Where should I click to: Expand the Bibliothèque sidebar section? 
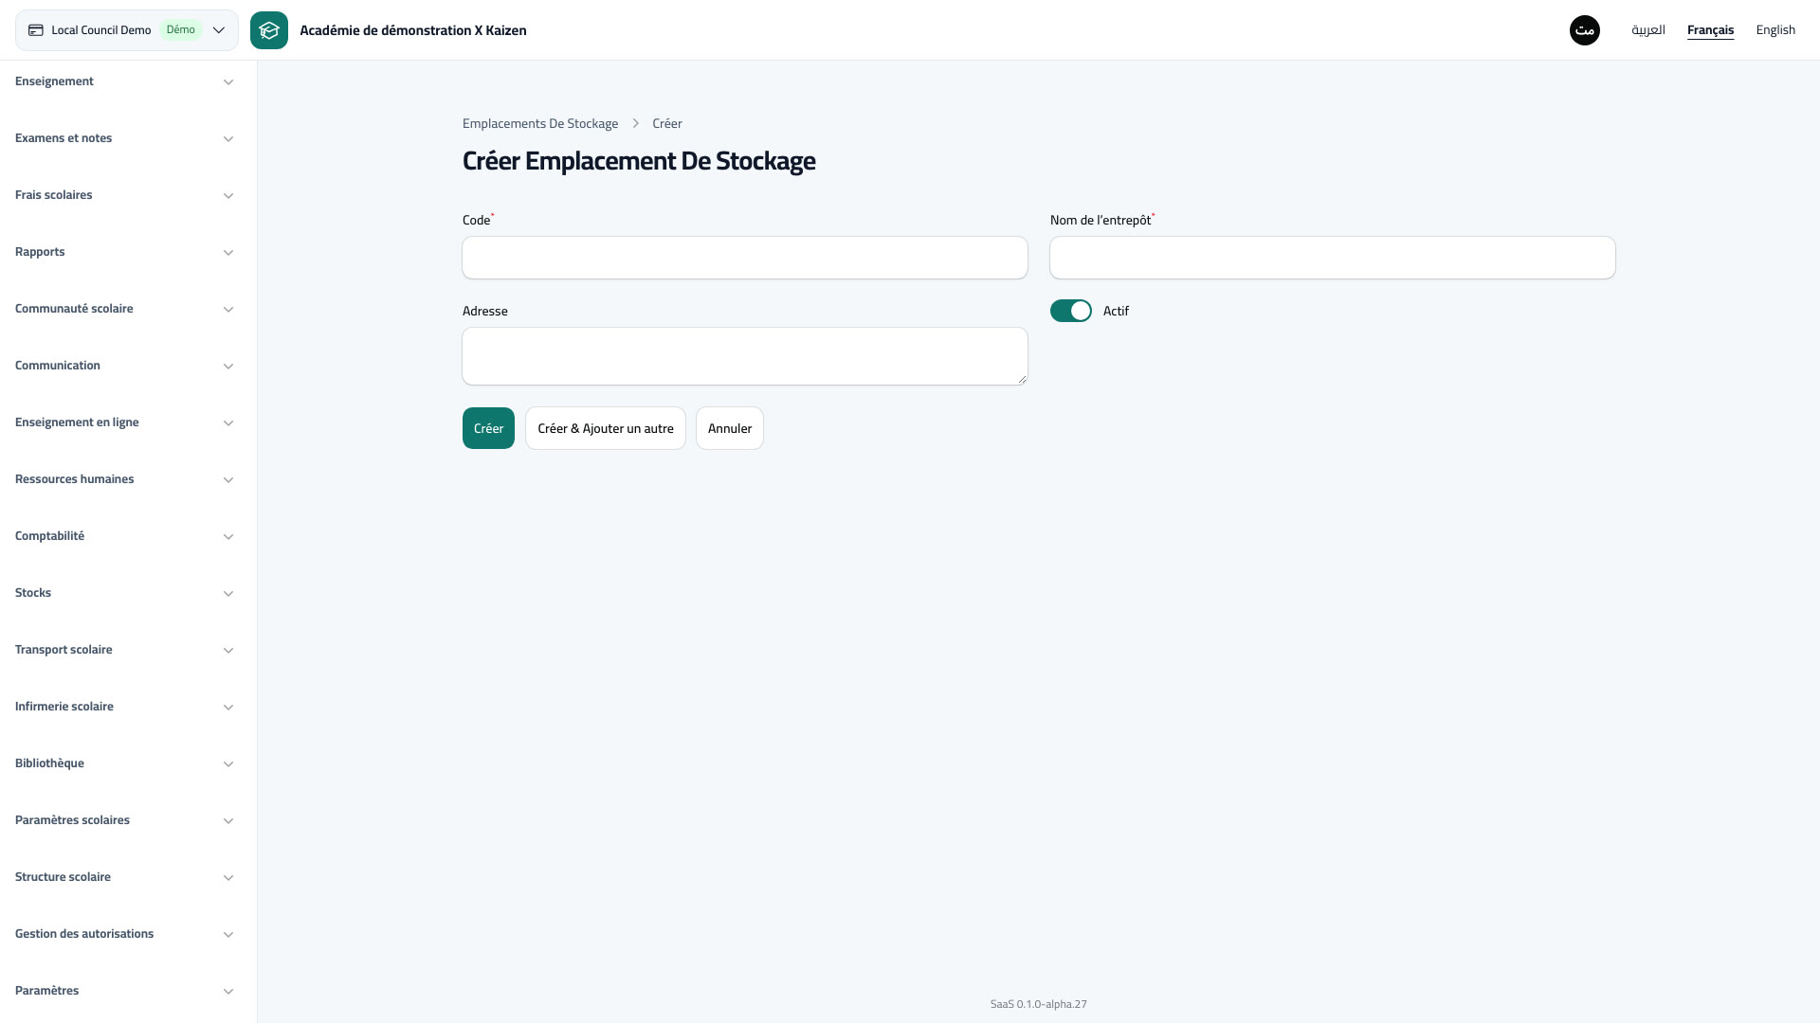click(x=124, y=763)
